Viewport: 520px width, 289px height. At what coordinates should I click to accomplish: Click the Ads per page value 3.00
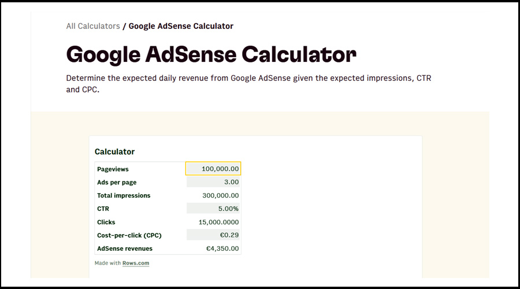[213, 182]
